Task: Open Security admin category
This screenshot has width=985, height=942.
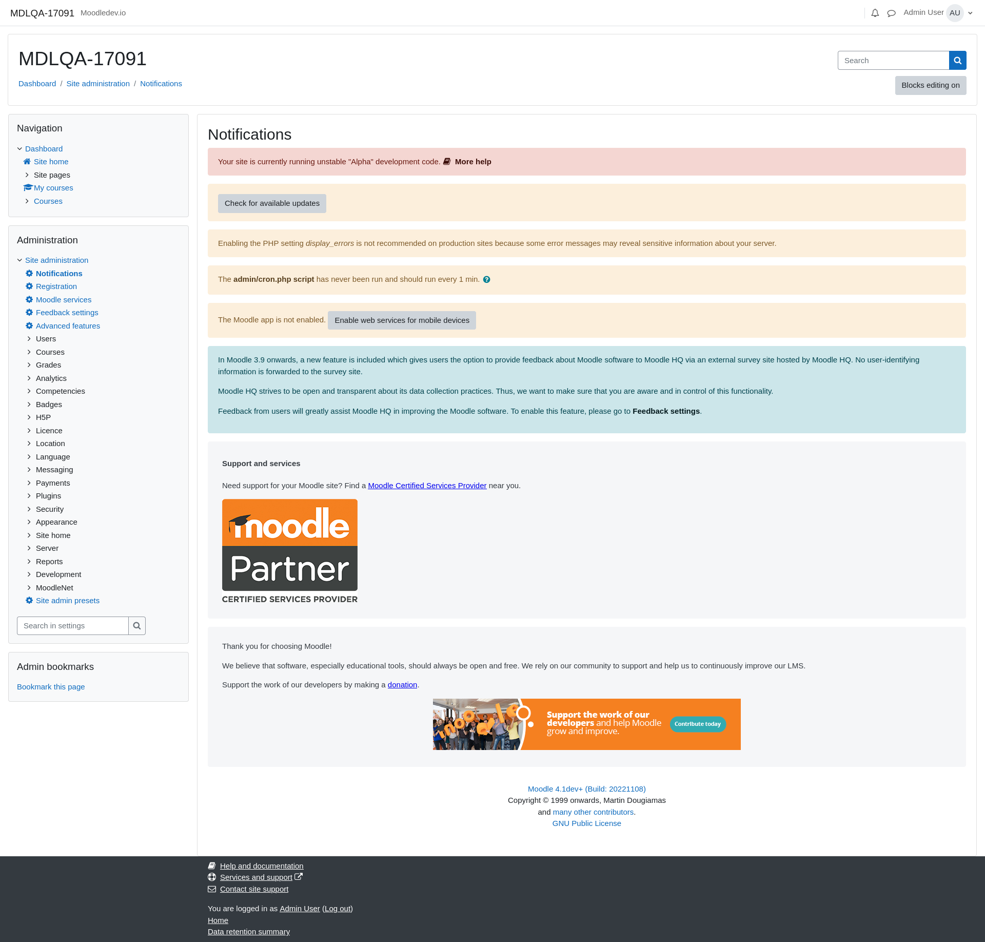Action: [50, 509]
